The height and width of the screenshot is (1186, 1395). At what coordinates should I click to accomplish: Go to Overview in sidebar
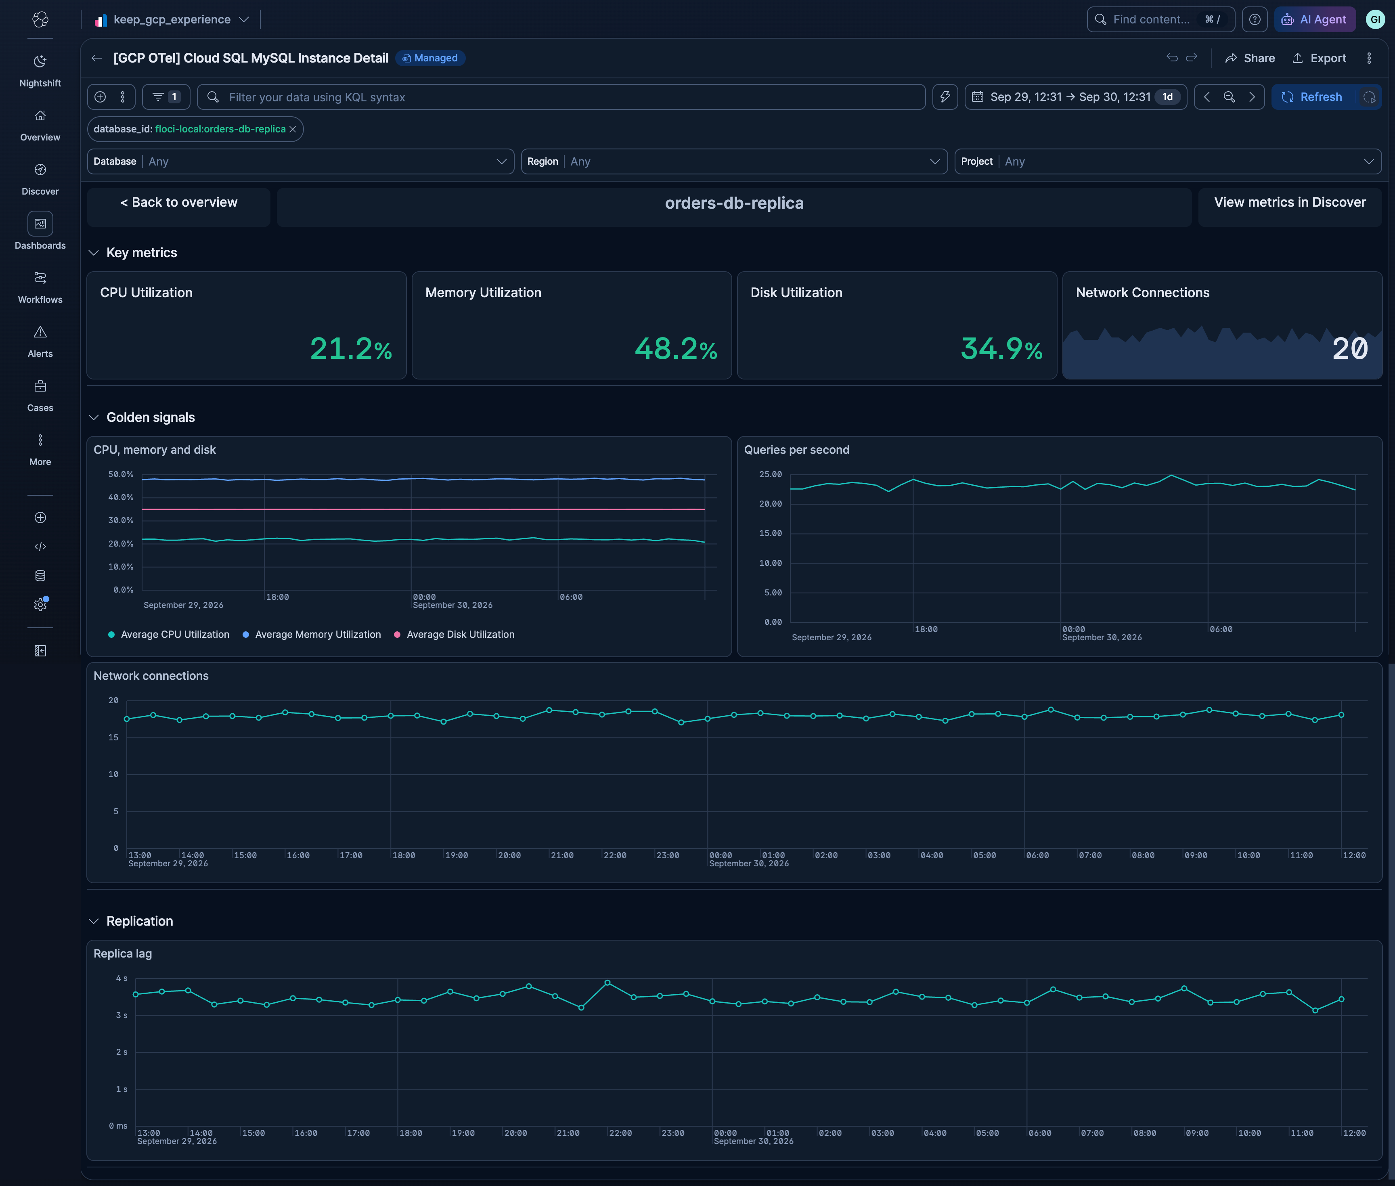coord(40,126)
